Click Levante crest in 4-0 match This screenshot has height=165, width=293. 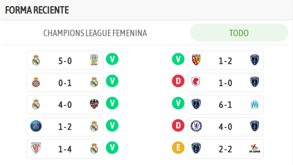click(x=94, y=105)
